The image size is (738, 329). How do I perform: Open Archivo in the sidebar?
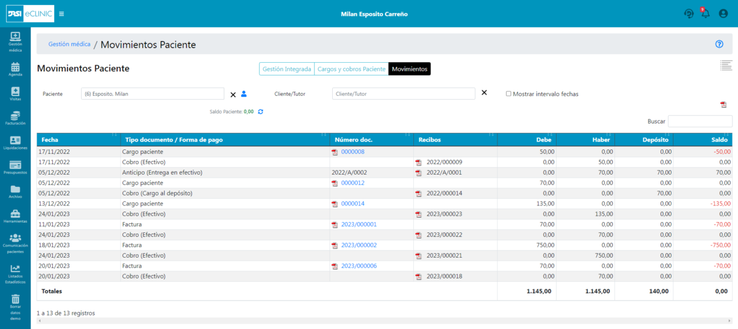(x=15, y=192)
